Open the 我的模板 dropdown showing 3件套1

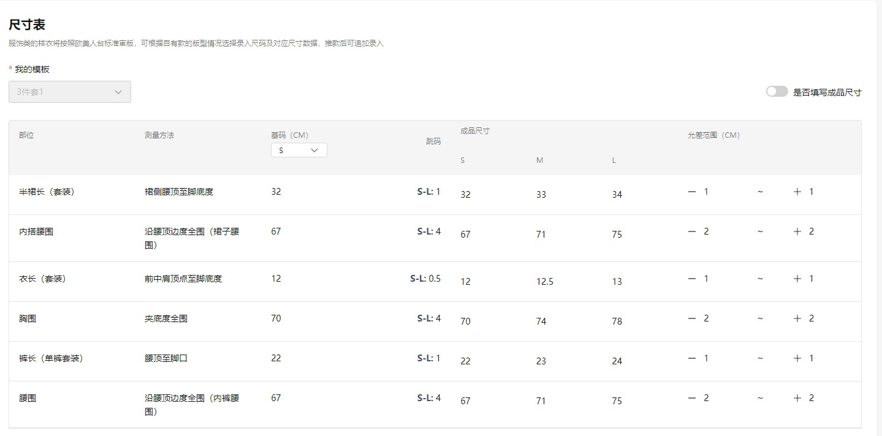(x=70, y=92)
